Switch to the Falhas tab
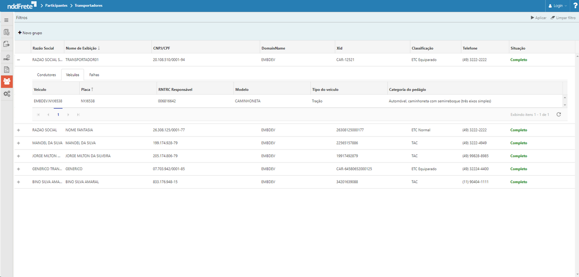This screenshot has height=277, width=579. [x=94, y=75]
